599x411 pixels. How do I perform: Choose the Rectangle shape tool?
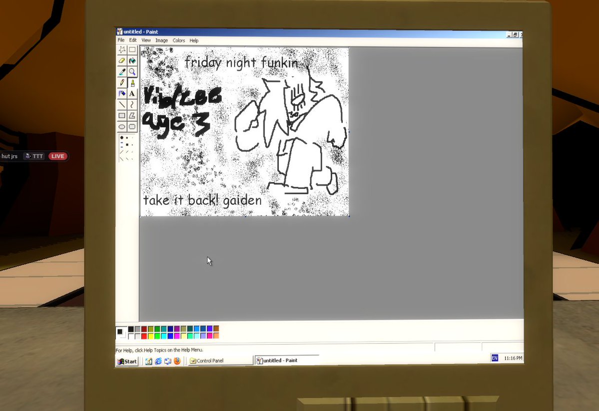122,115
